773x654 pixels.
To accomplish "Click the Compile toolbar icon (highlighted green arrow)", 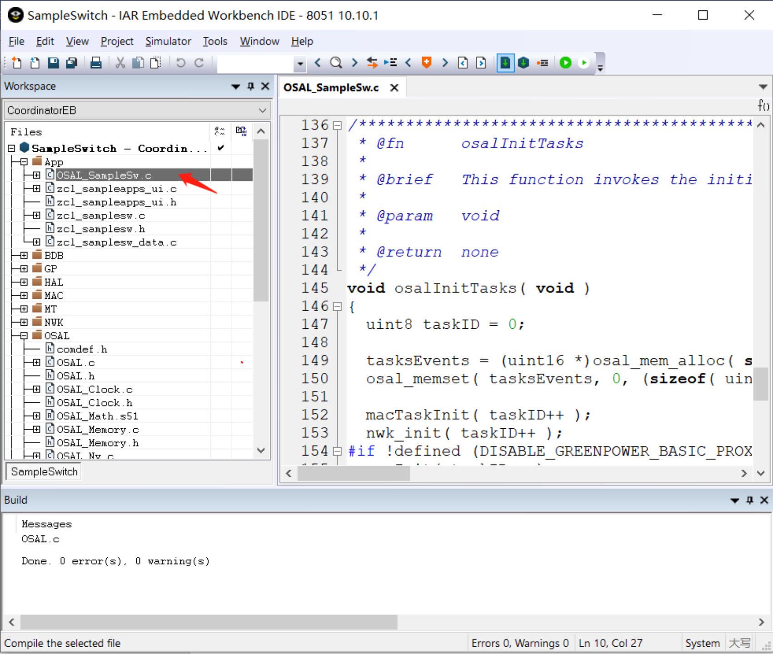I will click(505, 63).
